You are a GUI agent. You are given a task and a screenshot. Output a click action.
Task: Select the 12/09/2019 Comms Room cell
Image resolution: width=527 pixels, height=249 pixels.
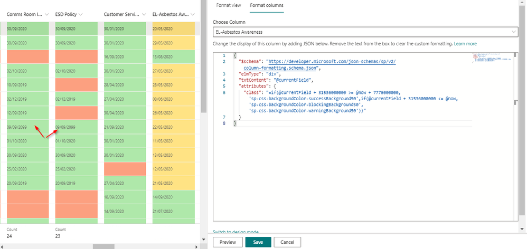pyautogui.click(x=27, y=113)
